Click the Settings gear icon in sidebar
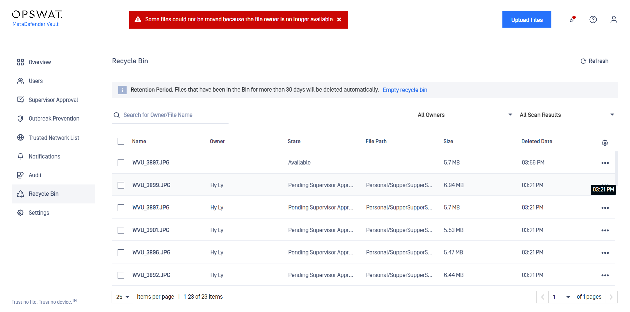The image size is (630, 312). tap(20, 213)
